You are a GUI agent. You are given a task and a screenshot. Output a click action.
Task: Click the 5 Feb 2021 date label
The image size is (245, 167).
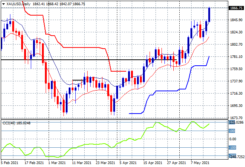pyautogui.click(x=10, y=163)
